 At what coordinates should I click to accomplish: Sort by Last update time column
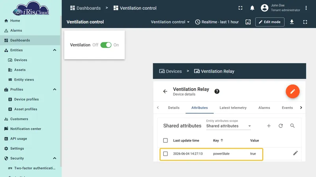(186, 140)
